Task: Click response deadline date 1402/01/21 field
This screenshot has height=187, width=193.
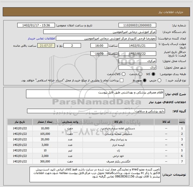Action: point(137,45)
